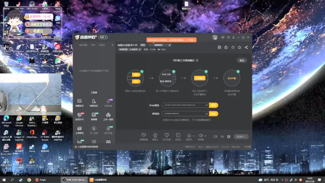The height and width of the screenshot is (183, 325).
Task: Click the lower copy button in step one
Action: [136, 81]
